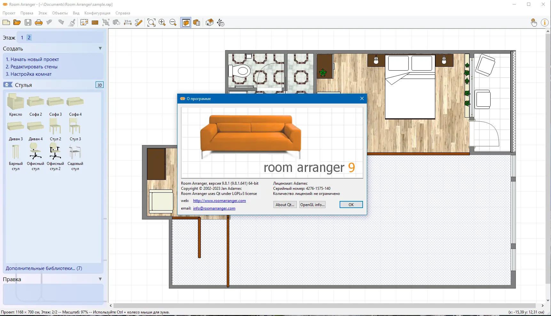Confirm the about dialog with OK

(351, 204)
